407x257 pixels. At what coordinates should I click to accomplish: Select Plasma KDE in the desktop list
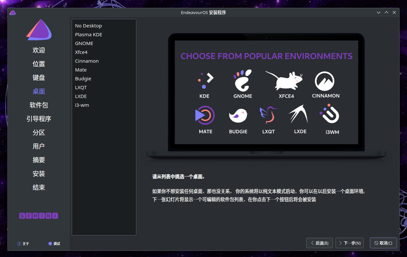tap(104, 35)
